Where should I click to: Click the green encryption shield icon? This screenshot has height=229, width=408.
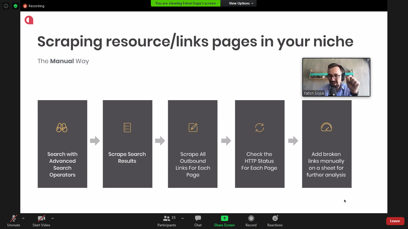(16, 6)
